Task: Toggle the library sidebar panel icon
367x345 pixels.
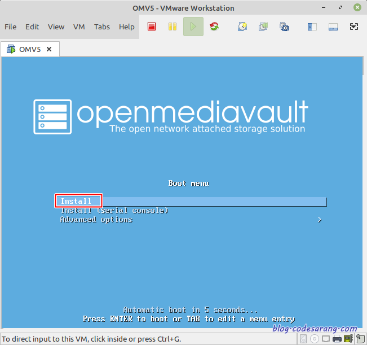Action: point(312,27)
